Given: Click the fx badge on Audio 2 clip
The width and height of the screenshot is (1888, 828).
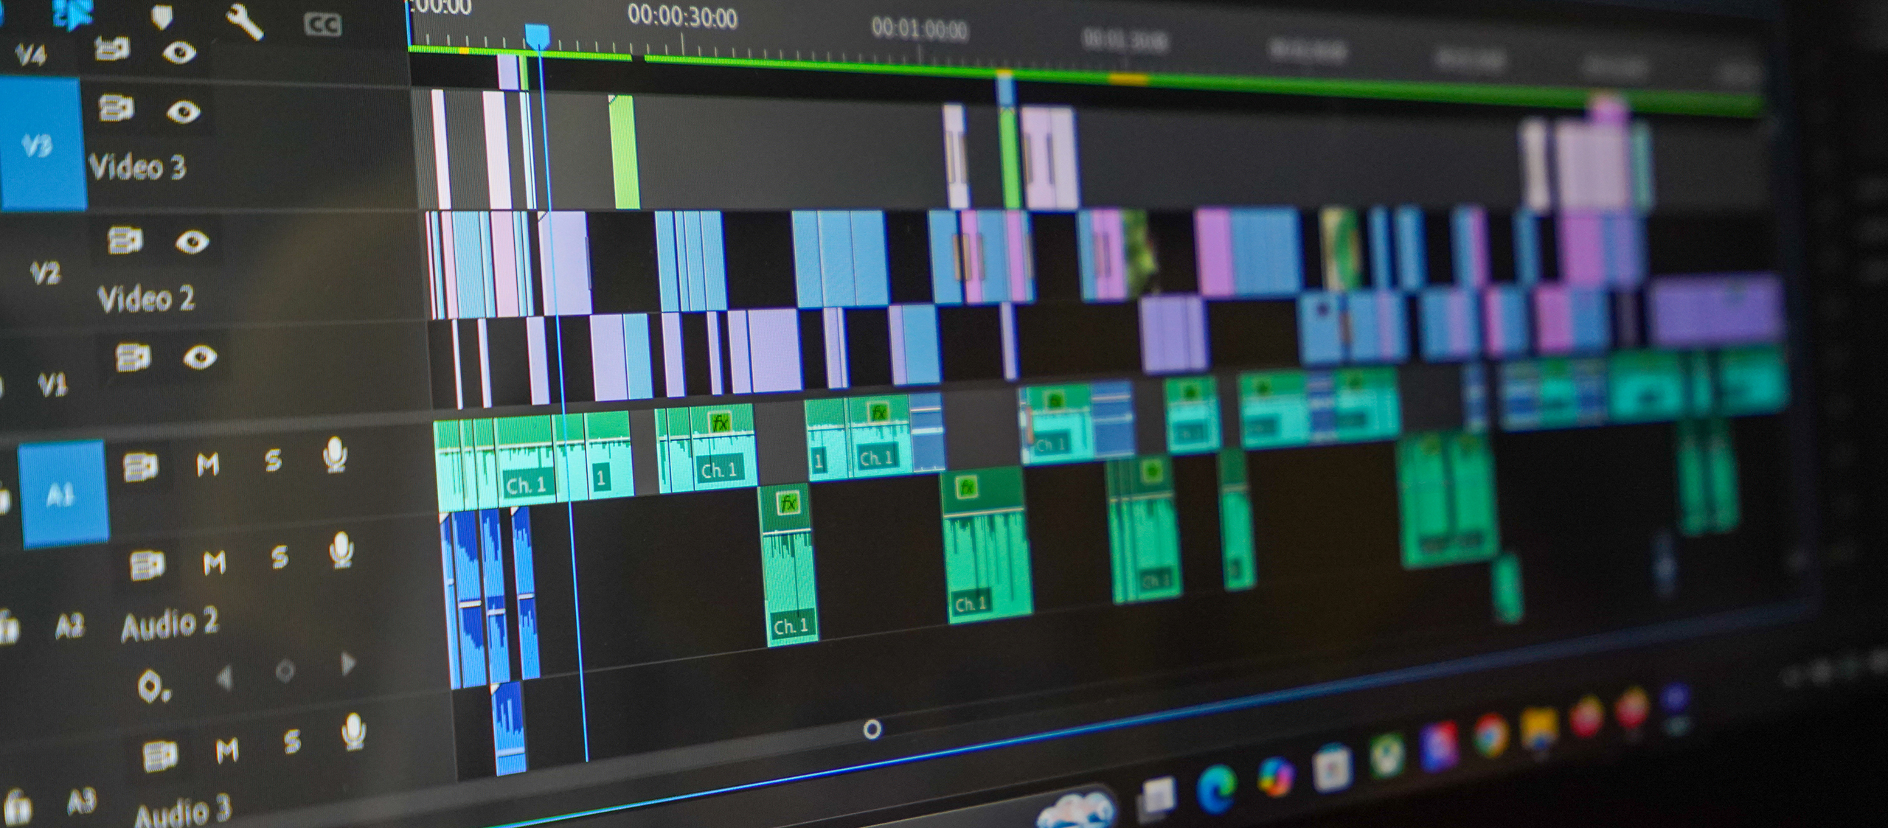Looking at the screenshot, I should 788,504.
